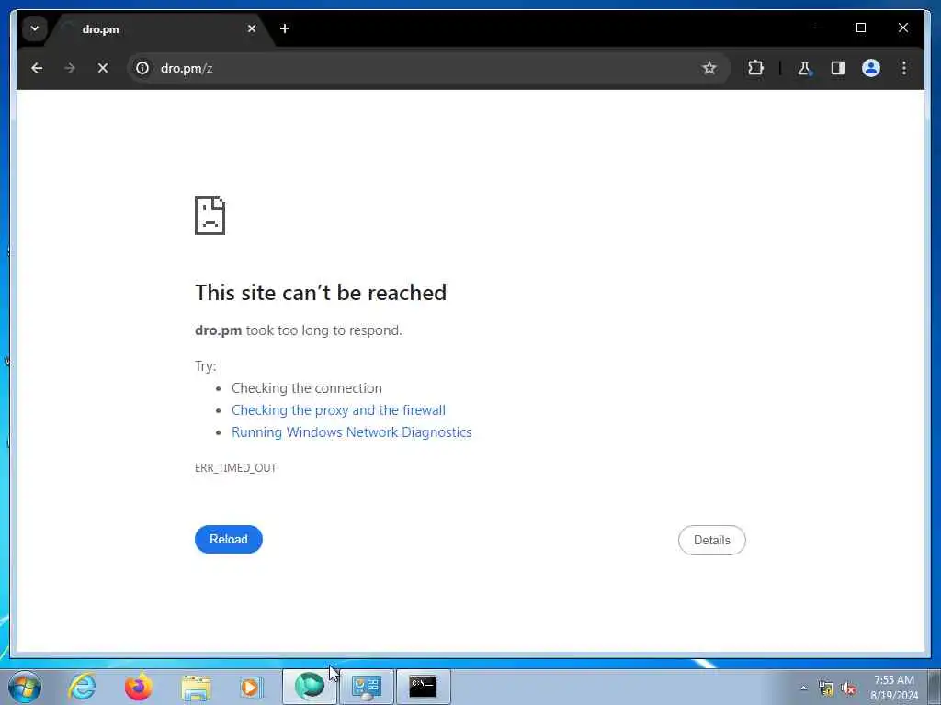Open the profile avatar menu
The height and width of the screenshot is (705, 941).
click(x=871, y=68)
